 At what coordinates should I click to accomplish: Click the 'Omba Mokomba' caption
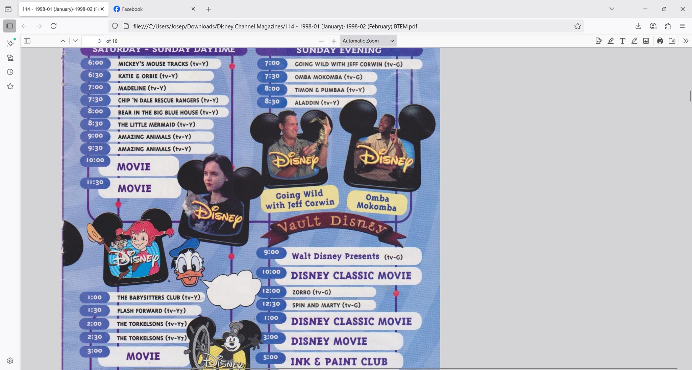point(377,202)
